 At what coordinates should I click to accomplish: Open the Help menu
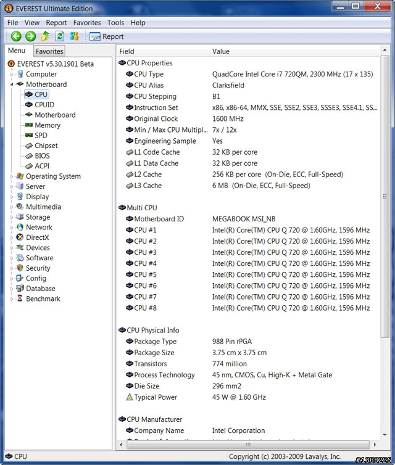click(138, 23)
